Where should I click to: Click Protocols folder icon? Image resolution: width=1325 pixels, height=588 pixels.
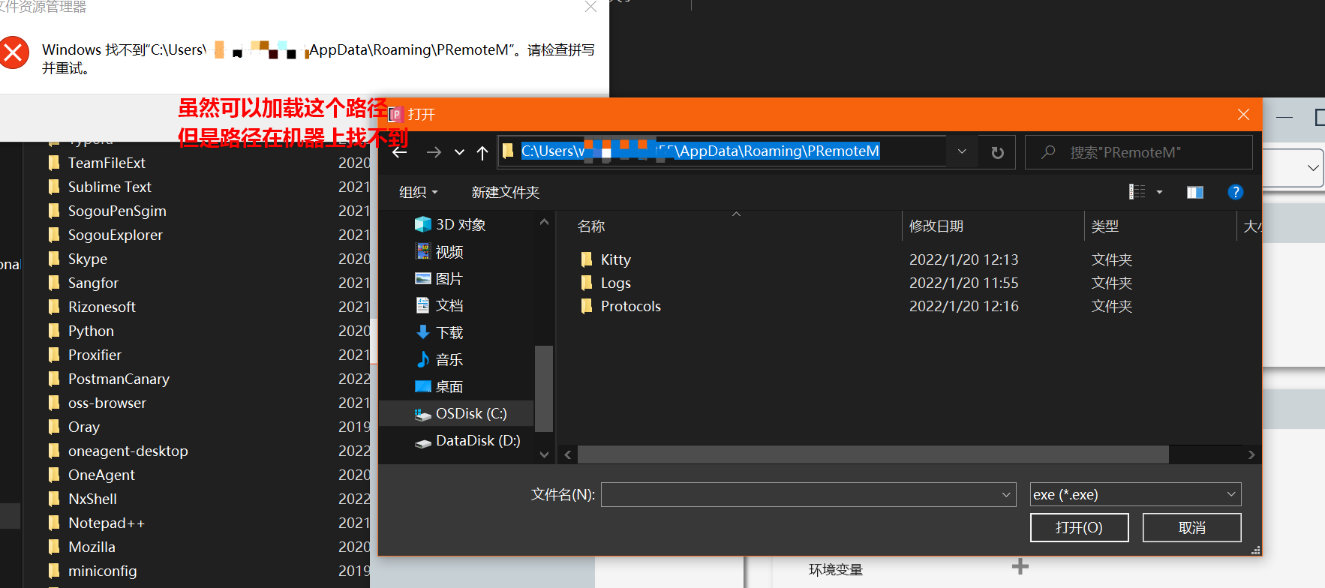(587, 306)
